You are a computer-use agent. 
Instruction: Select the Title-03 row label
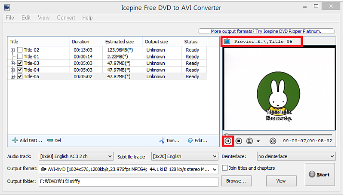[31, 63]
